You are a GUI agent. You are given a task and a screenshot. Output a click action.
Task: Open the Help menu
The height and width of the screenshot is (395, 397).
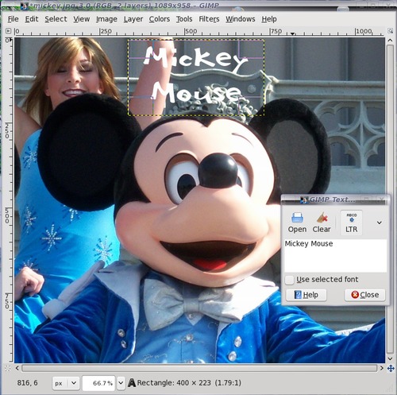point(269,19)
